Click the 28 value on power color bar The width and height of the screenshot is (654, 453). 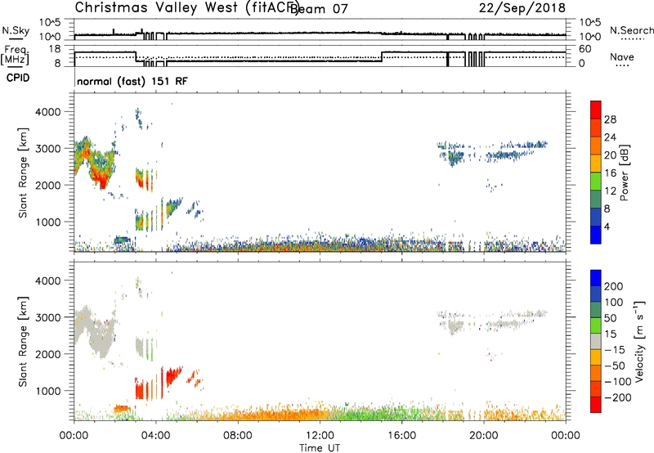click(610, 119)
